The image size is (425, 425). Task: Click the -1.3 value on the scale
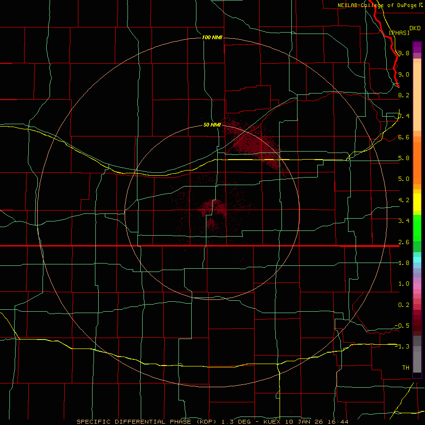402,347
